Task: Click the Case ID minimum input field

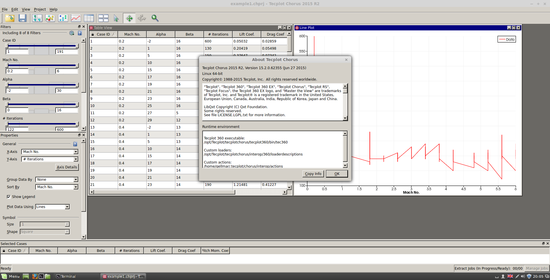Action: [x=17, y=52]
